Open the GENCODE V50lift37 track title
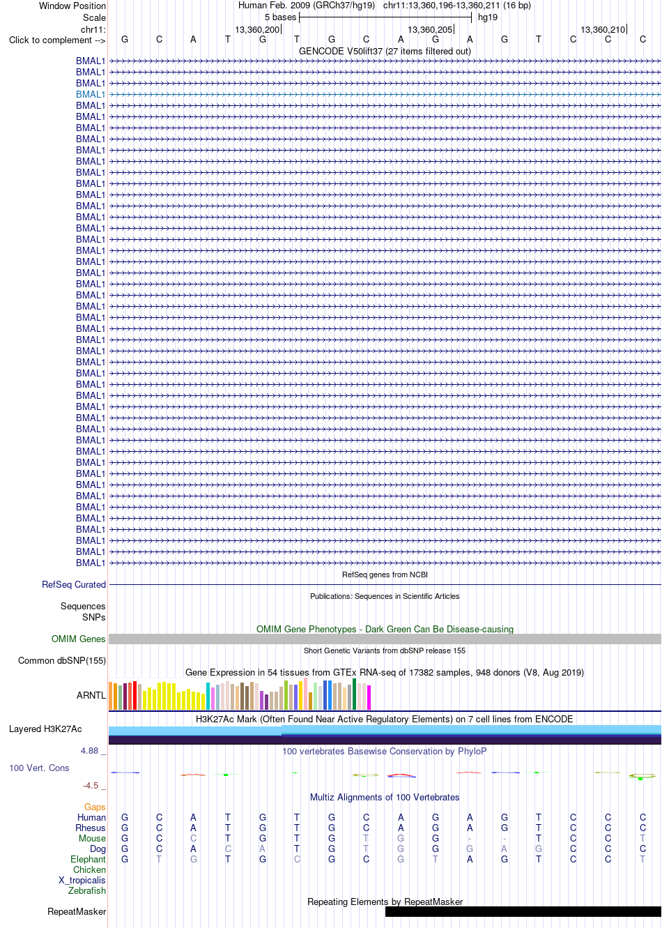662x928 pixels. [x=385, y=51]
